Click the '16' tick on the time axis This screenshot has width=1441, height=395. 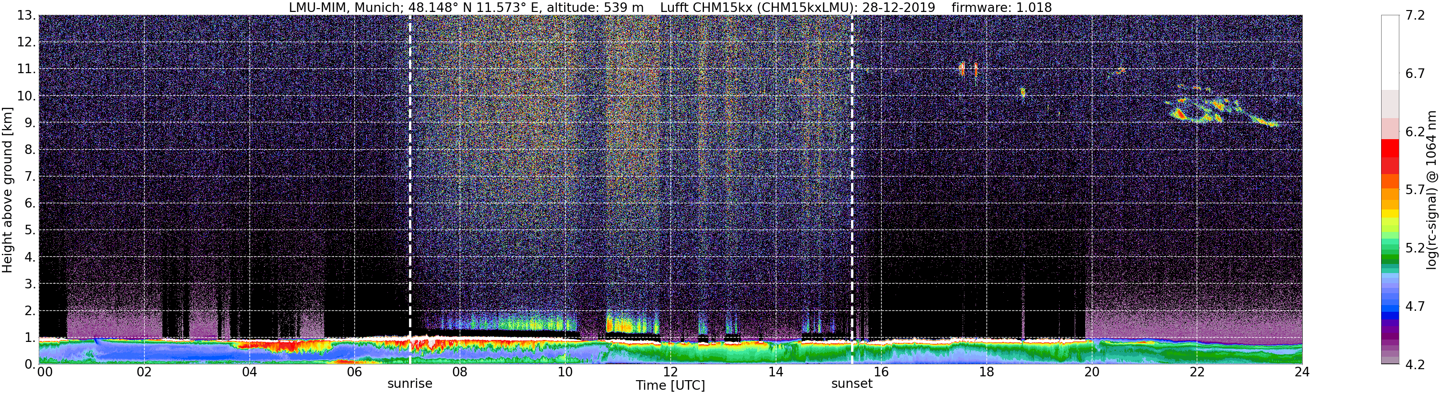coord(881,372)
